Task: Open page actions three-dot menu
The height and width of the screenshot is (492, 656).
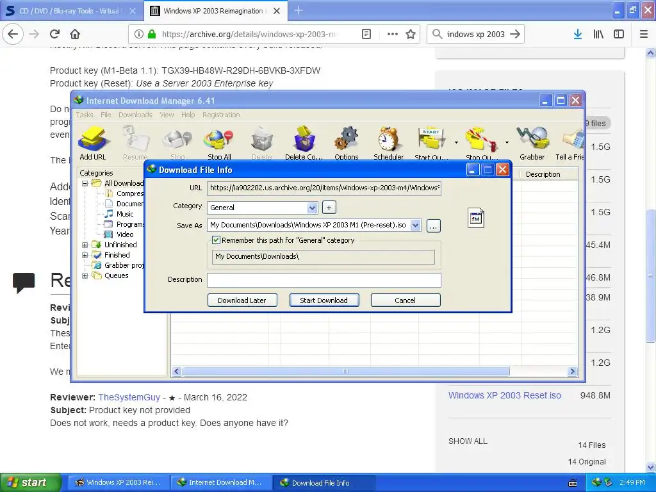Action: point(393,34)
